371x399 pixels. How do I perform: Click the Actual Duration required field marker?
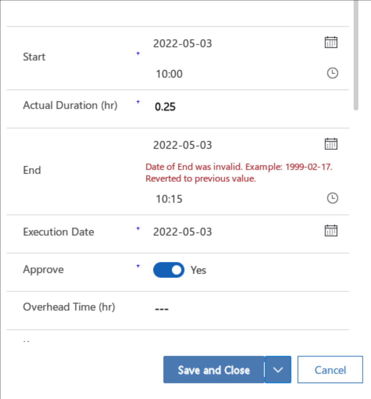click(x=137, y=102)
